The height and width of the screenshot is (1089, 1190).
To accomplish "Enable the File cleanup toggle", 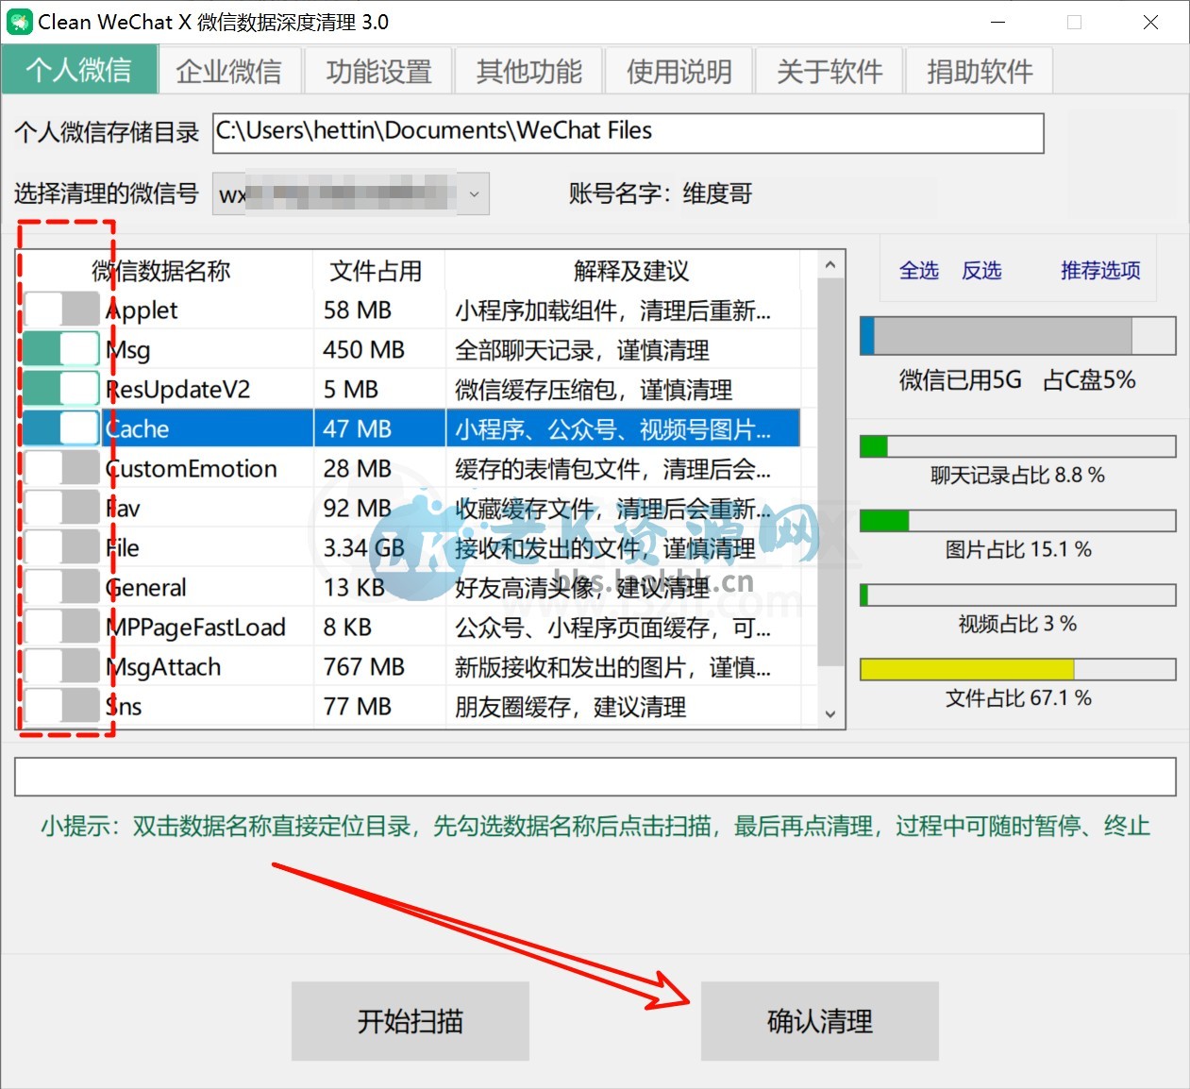I will point(60,546).
